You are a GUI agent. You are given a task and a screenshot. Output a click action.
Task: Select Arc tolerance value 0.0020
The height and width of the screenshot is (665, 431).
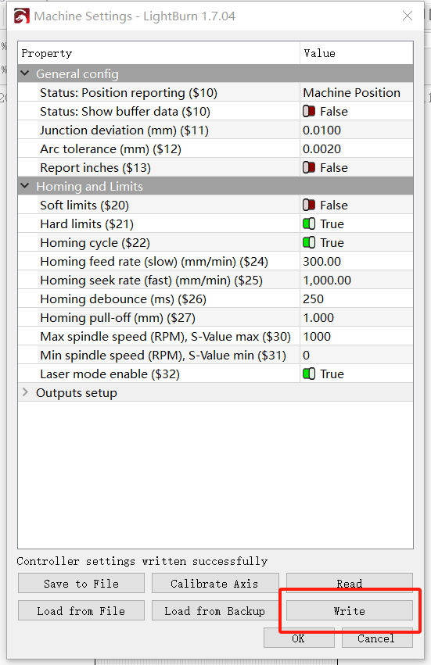pyautogui.click(x=321, y=149)
